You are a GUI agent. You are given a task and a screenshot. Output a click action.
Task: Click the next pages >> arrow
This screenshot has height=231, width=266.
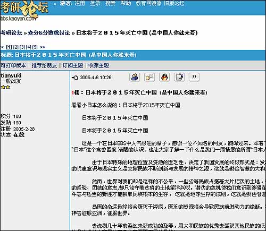[43, 47]
